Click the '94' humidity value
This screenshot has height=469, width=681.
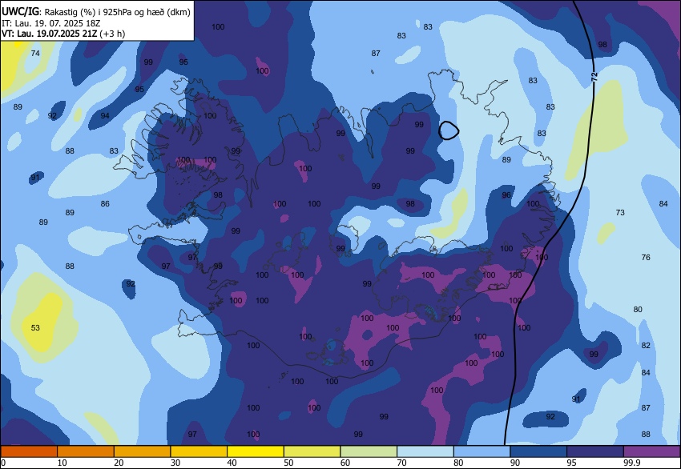tap(105, 115)
